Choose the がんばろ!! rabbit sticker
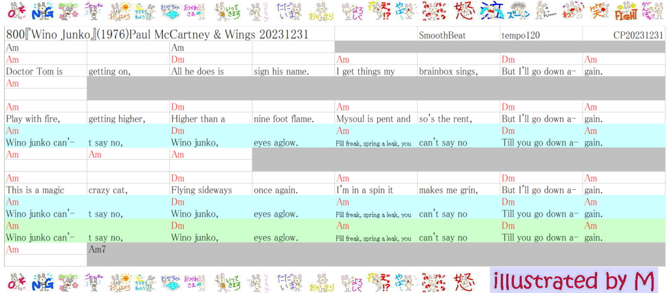Viewport: 670px width, 293px height. pyautogui.click(x=652, y=11)
